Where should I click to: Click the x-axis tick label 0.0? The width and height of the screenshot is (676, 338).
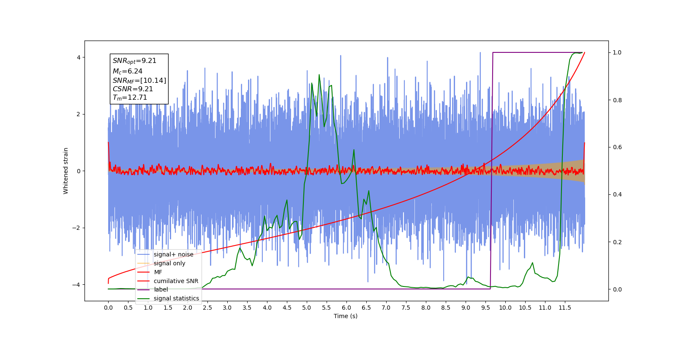pyautogui.click(x=108, y=308)
